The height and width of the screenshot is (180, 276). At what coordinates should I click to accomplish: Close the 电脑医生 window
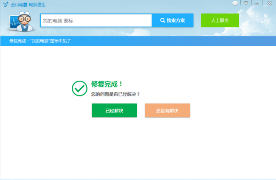pos(270,3)
